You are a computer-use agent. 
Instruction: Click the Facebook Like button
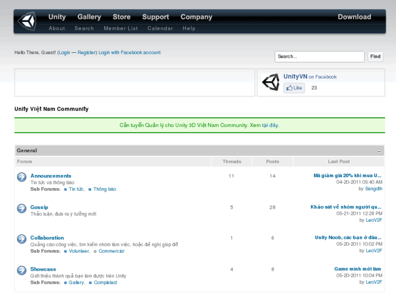[294, 88]
